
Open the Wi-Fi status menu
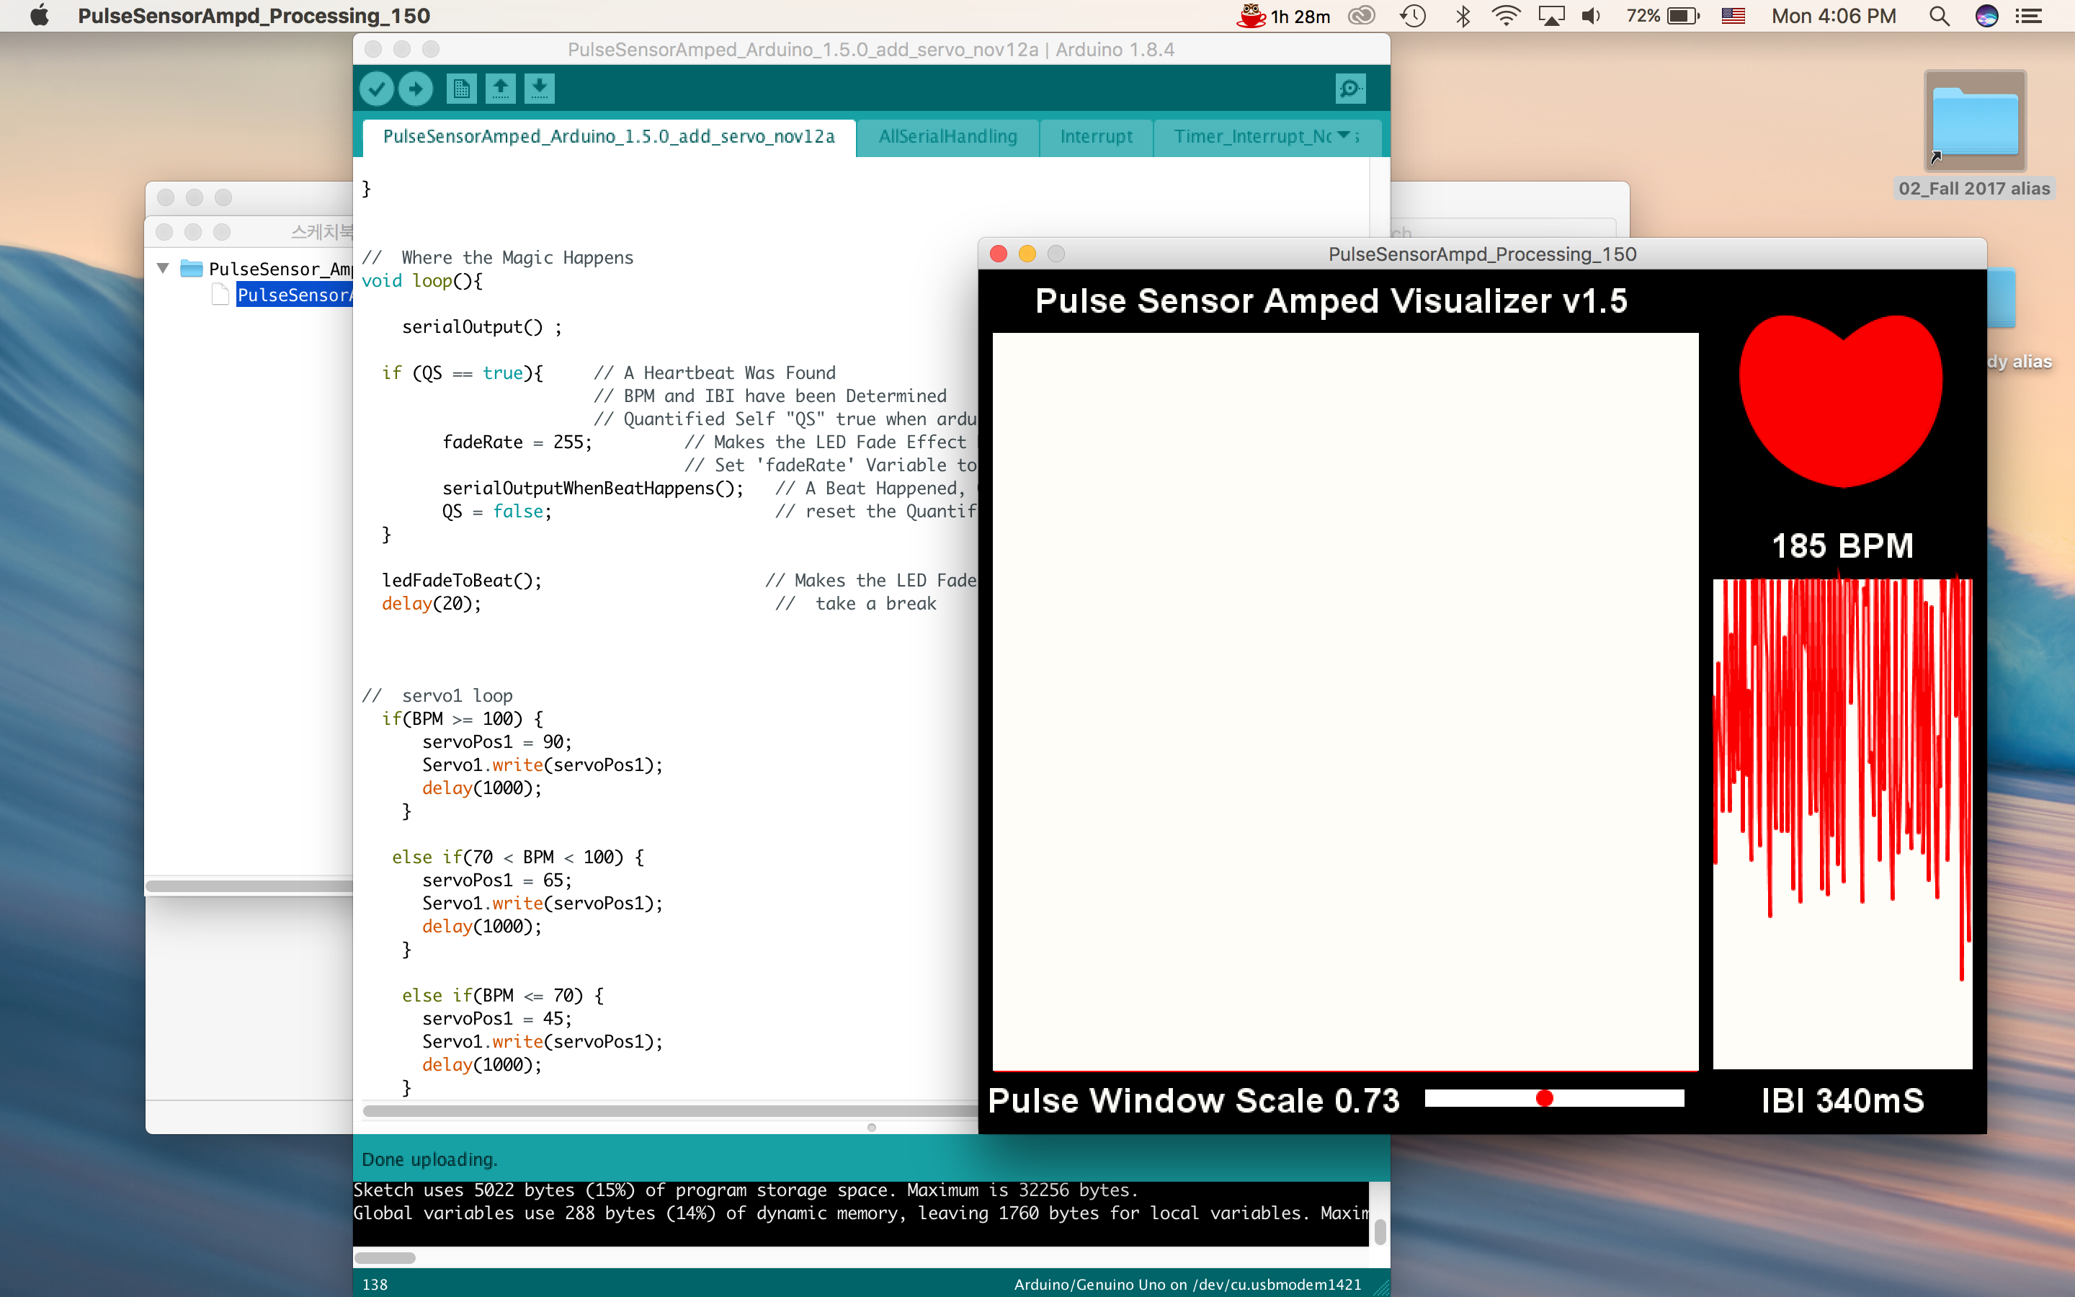click(1506, 15)
